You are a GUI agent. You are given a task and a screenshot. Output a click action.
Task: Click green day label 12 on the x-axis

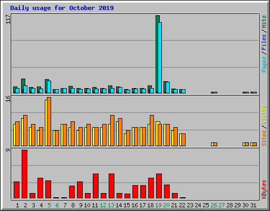click(x=103, y=205)
